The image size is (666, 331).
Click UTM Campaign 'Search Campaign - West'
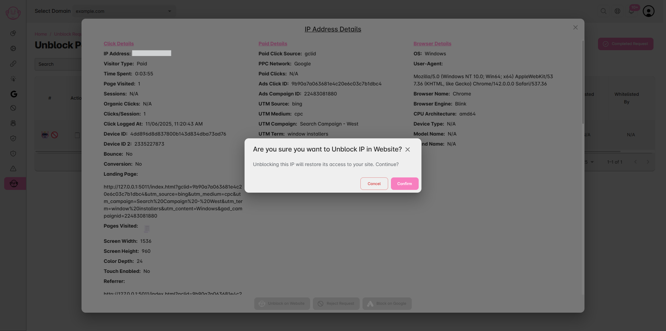[329, 124]
